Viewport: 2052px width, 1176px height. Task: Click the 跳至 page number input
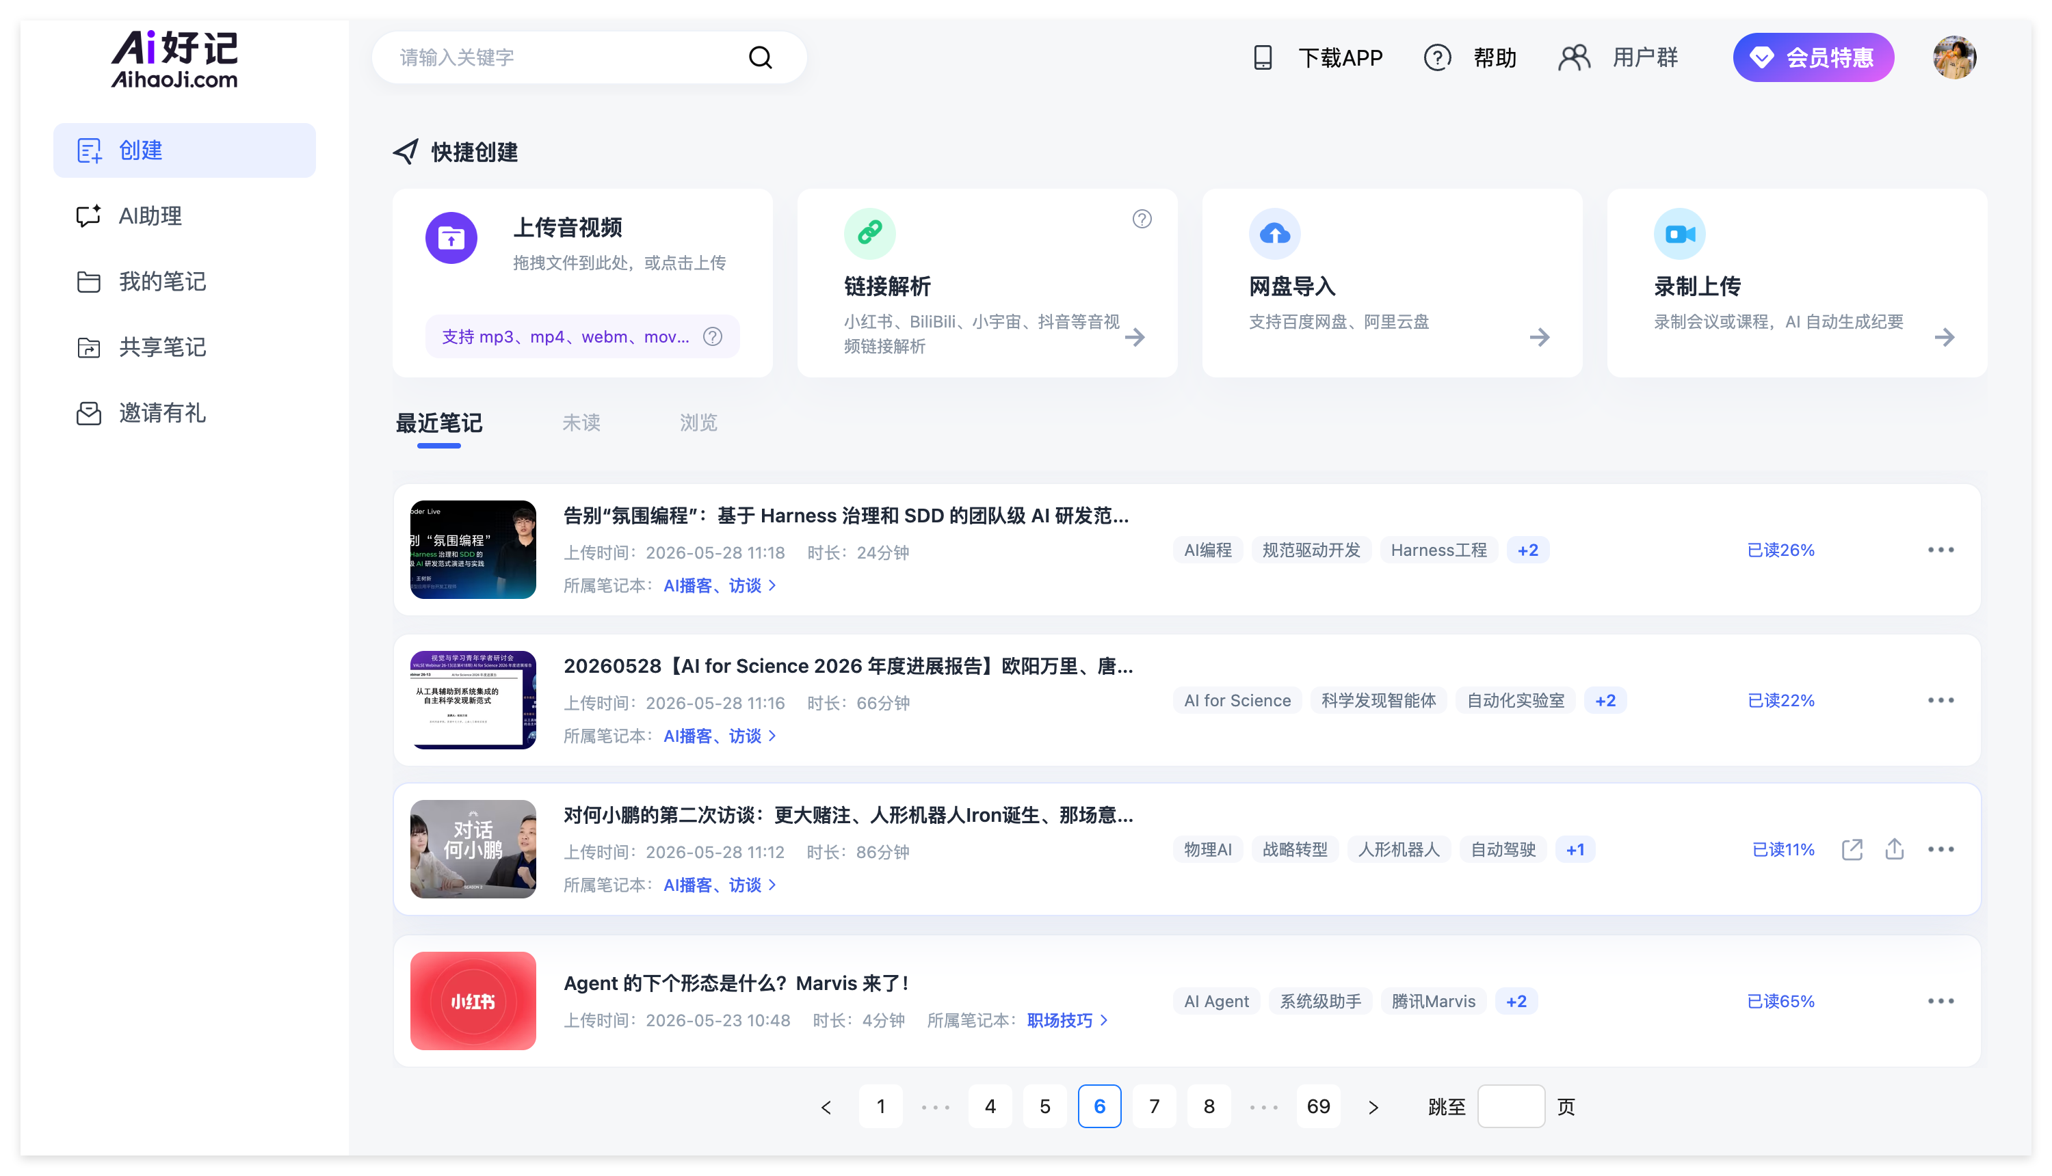point(1511,1106)
